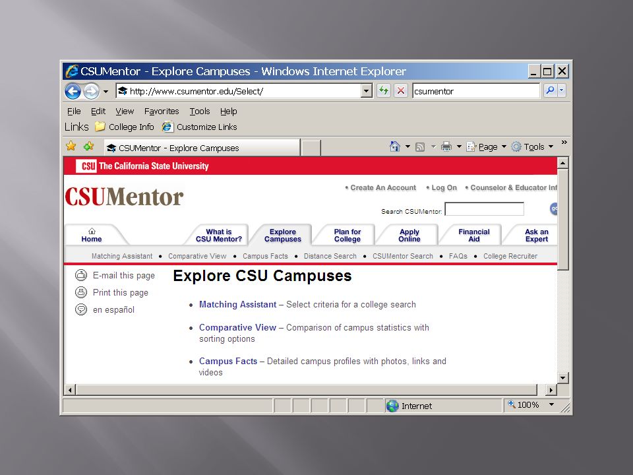Viewport: 633px width, 475px height.
Task: Click Matching Assistant in the sub-navigation bar
Action: coord(122,256)
